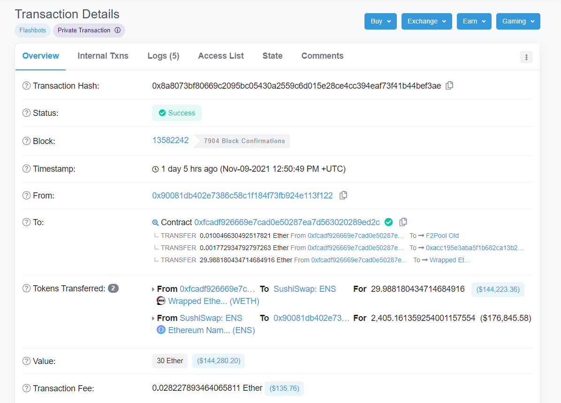Screen dimensions: 561x403
Task: Click the WETH token logo icon
Action: pyautogui.click(x=161, y=301)
